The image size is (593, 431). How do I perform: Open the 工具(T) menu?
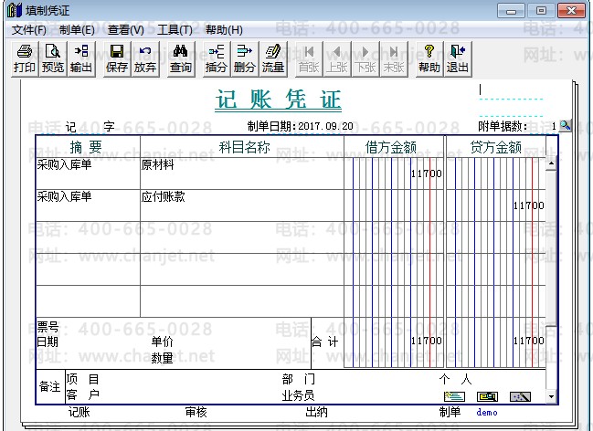click(175, 30)
